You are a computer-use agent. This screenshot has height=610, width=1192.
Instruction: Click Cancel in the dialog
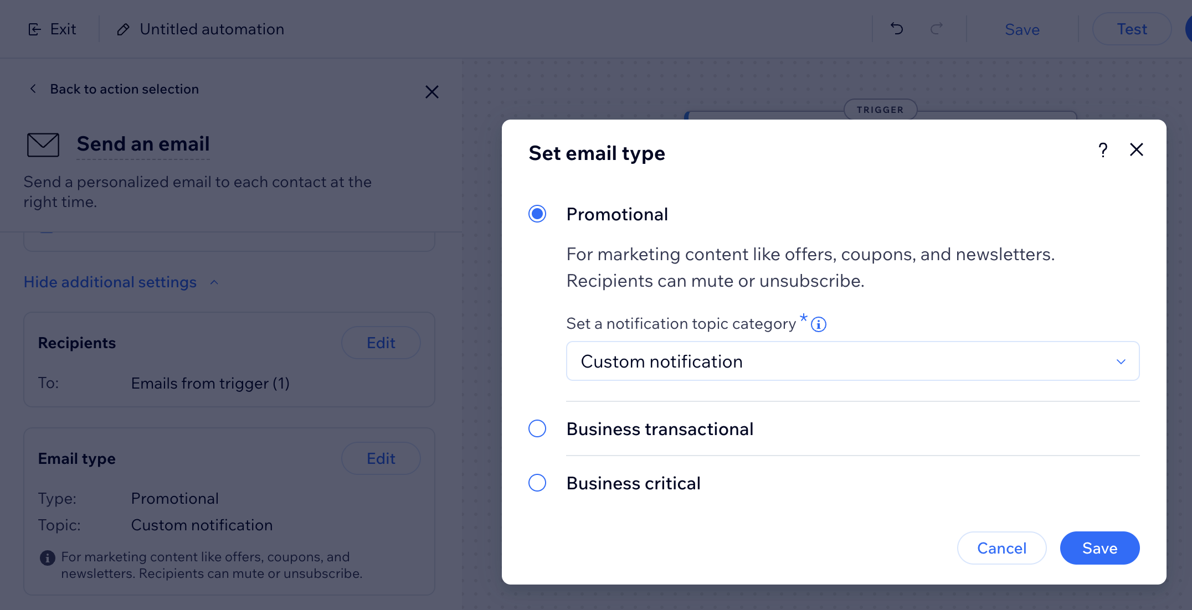[1001, 548]
